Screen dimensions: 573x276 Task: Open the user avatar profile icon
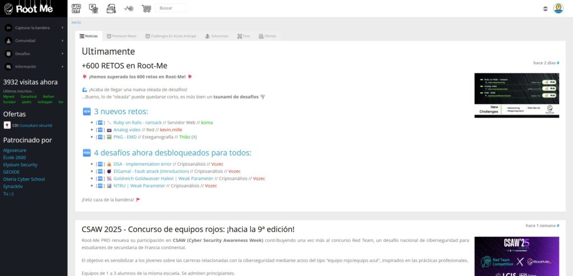click(x=558, y=8)
